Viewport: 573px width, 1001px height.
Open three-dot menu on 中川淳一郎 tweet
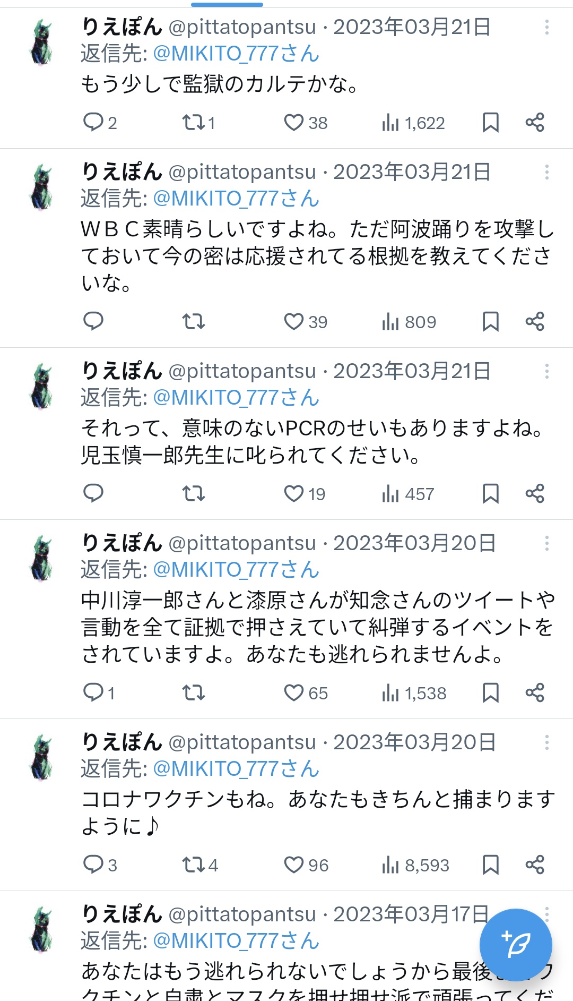(546, 543)
